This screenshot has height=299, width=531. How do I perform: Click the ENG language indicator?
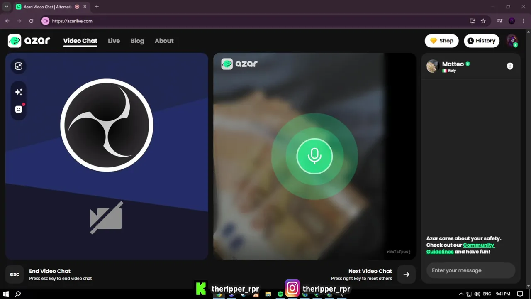pyautogui.click(x=487, y=294)
